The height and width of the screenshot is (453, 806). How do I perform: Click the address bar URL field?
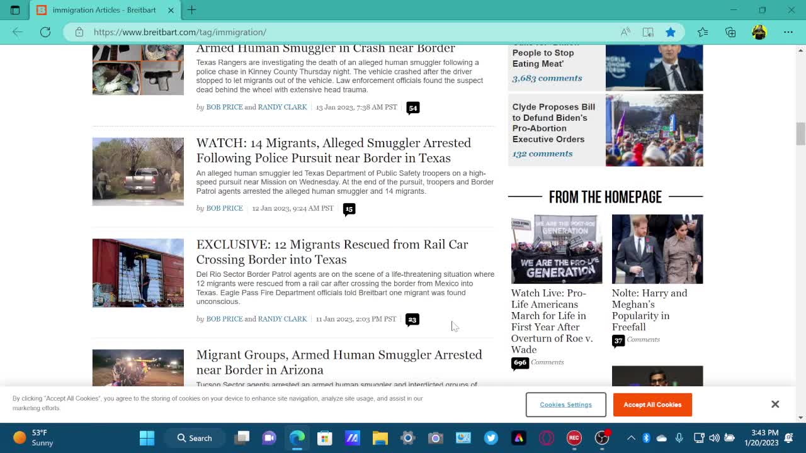340,32
